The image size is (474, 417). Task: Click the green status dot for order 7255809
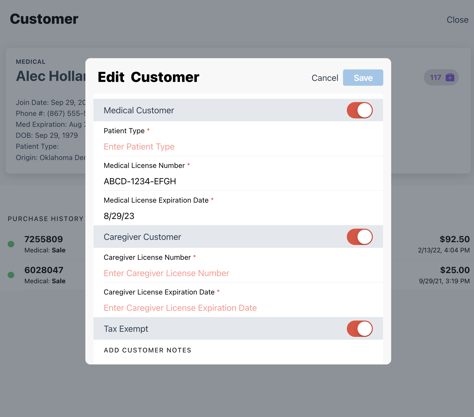point(11,244)
